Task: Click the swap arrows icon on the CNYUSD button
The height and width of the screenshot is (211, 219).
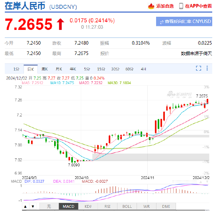Action: pos(162,22)
